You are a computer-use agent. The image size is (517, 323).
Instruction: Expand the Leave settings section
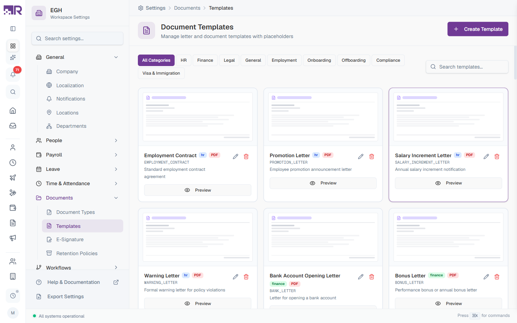click(x=77, y=169)
